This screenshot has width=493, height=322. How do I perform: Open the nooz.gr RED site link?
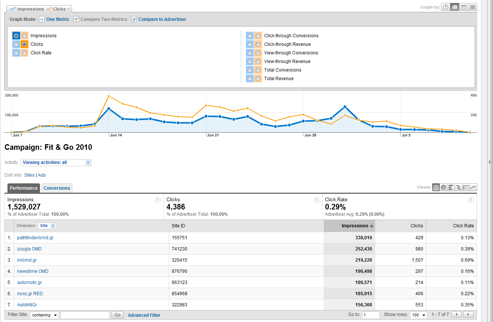[30, 294]
